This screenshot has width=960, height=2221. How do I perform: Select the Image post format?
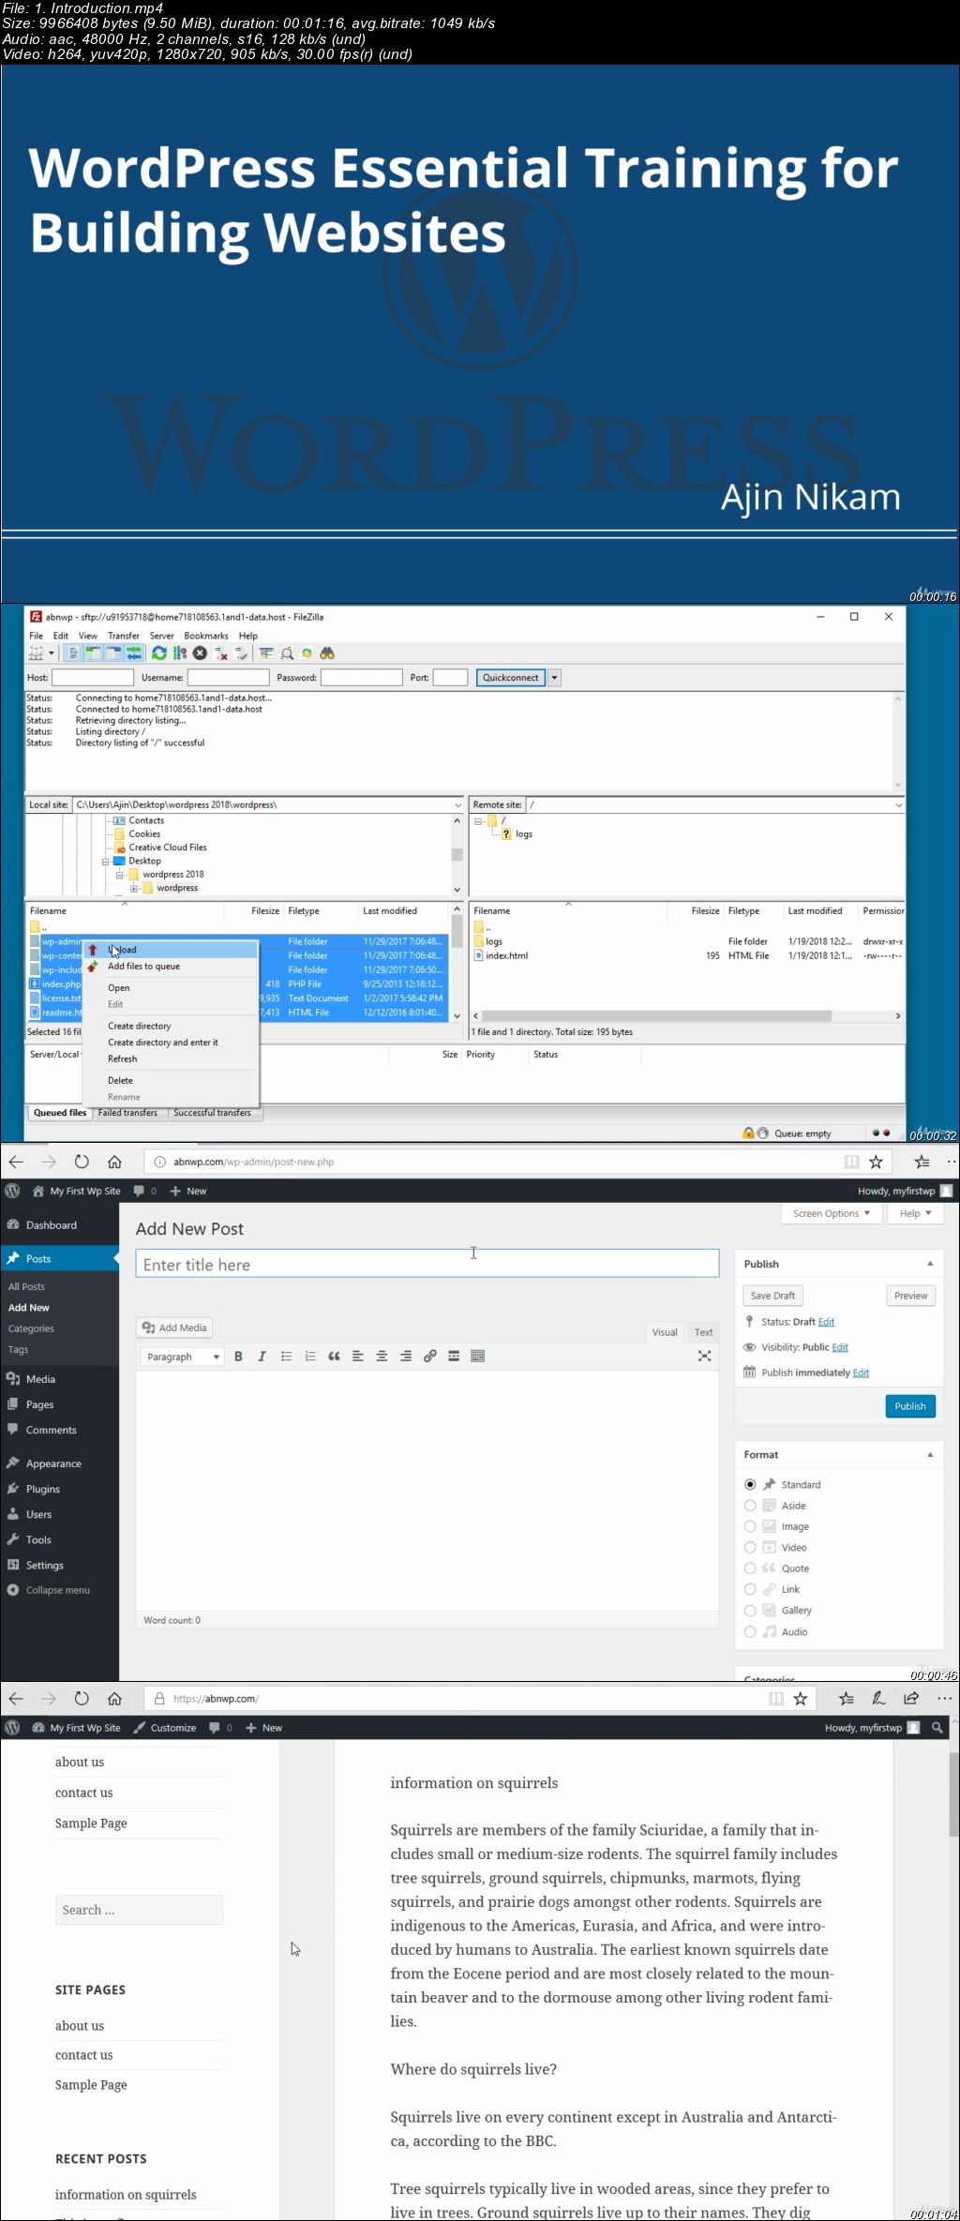pos(750,1527)
